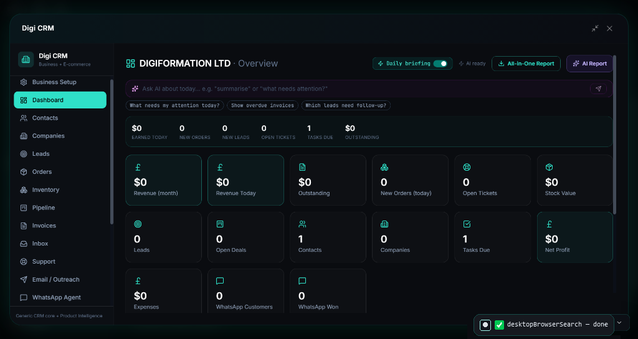Image resolution: width=638 pixels, height=339 pixels.
Task: Click "Which leads need follow-up?" suggestion
Action: tap(346, 105)
